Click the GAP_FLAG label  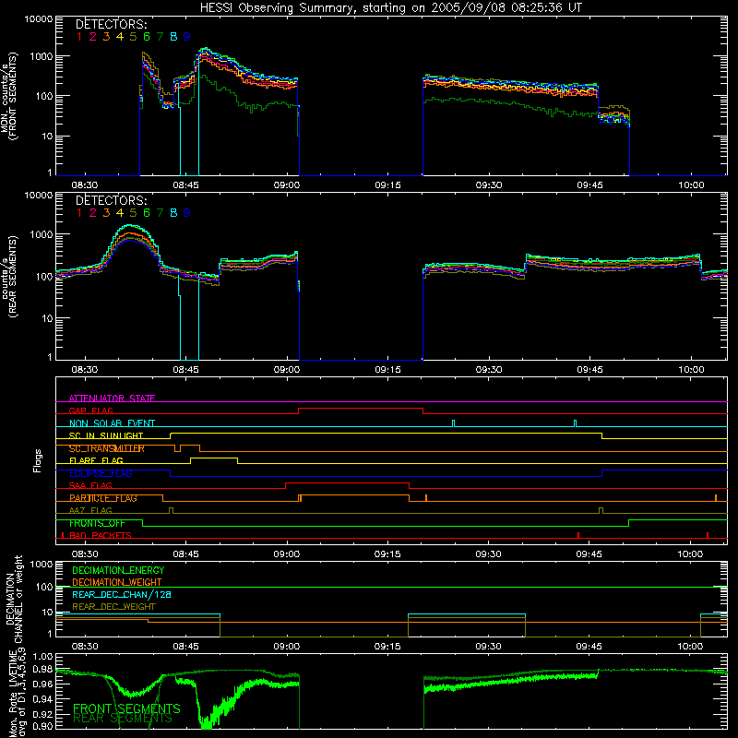pos(90,411)
